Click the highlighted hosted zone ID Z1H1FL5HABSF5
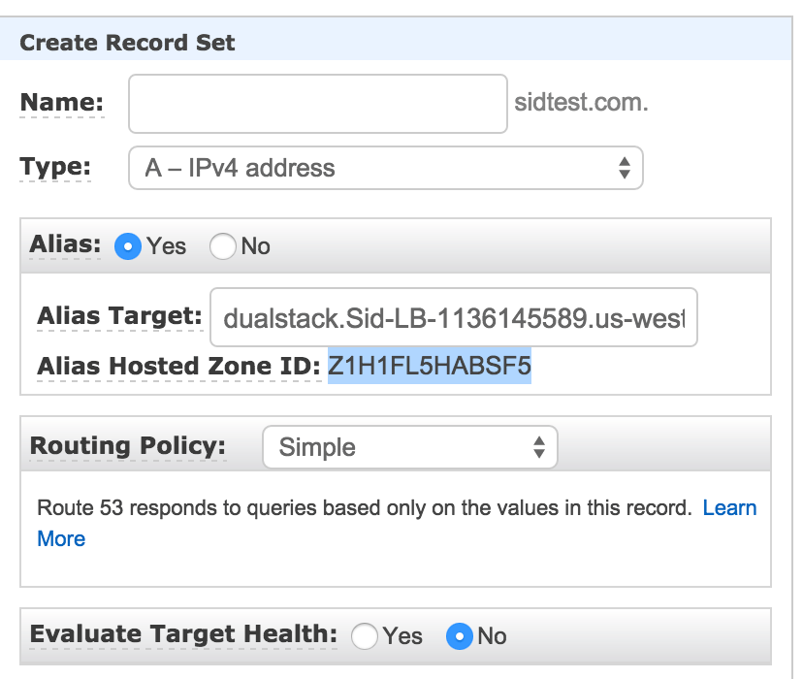Image resolution: width=803 pixels, height=679 pixels. (x=430, y=367)
